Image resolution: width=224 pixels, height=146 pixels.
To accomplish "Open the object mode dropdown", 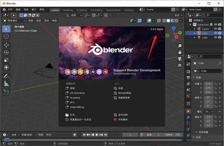I will click(14, 21).
